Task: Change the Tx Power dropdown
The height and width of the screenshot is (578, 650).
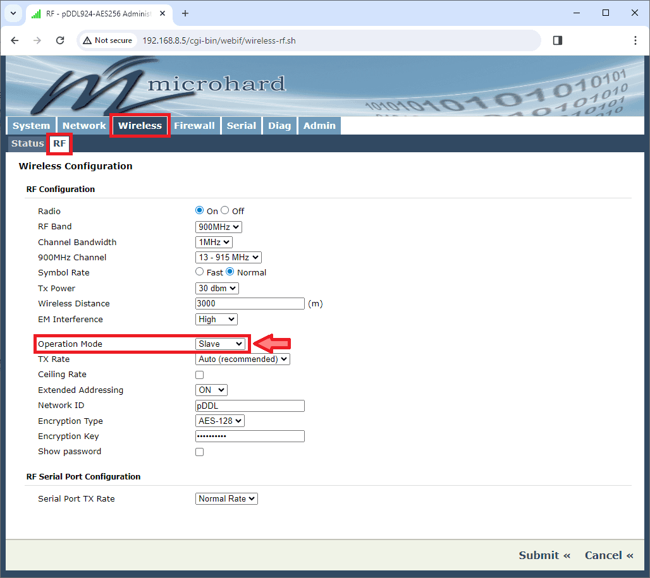Action: click(x=217, y=288)
